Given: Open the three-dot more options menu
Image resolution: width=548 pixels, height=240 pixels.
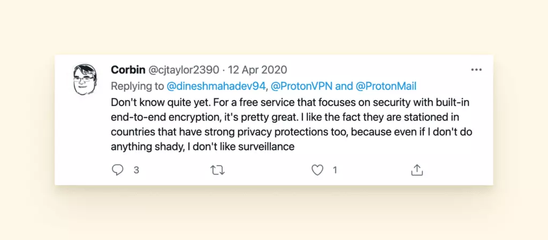Looking at the screenshot, I should point(476,70).
